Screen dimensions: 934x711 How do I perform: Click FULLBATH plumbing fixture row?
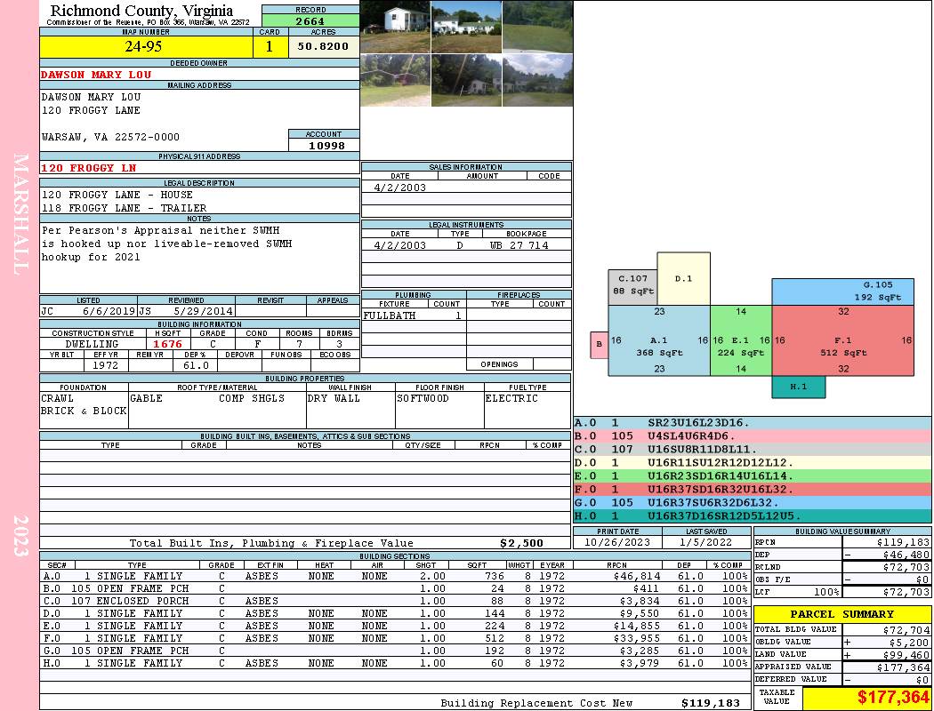[414, 316]
